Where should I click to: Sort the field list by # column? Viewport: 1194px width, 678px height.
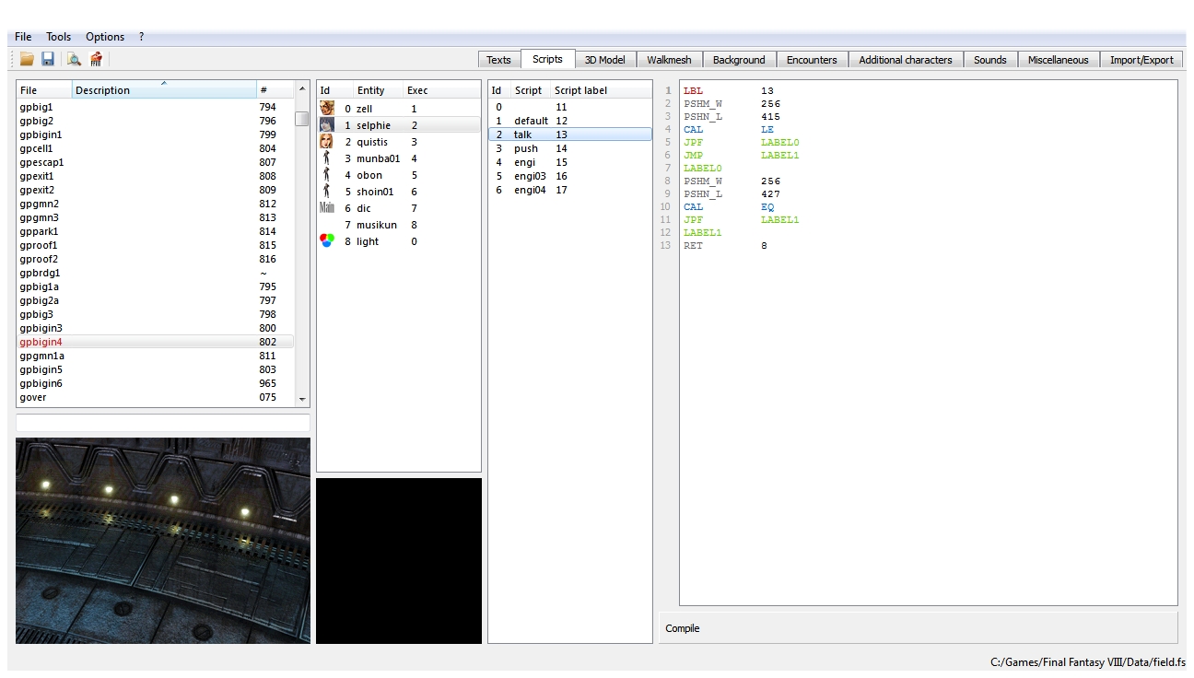[275, 90]
